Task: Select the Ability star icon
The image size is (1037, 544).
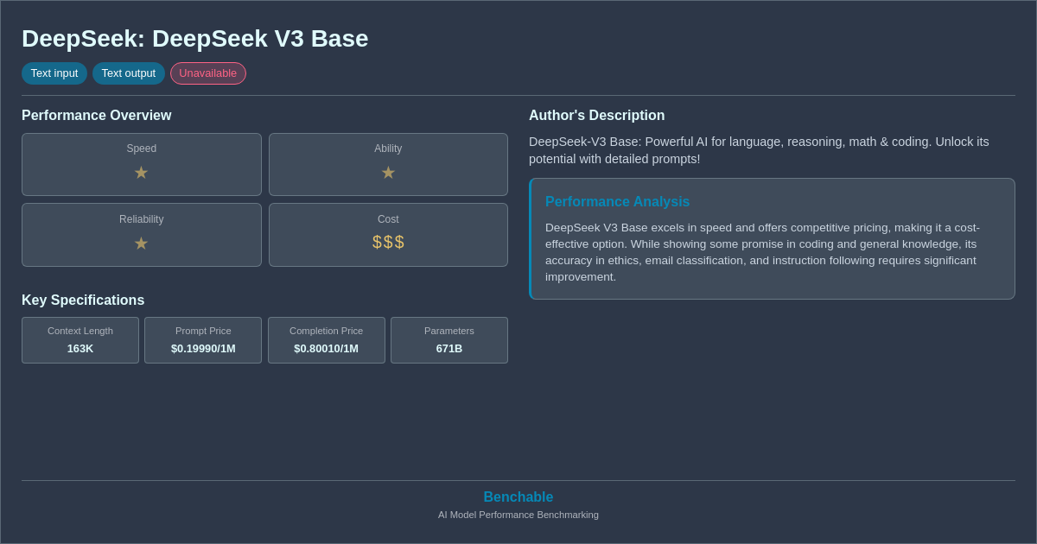Action: [388, 173]
